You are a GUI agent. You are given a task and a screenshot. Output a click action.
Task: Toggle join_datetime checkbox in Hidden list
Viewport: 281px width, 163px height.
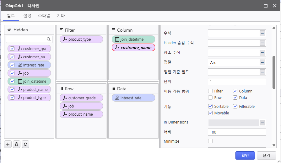tap(12, 81)
